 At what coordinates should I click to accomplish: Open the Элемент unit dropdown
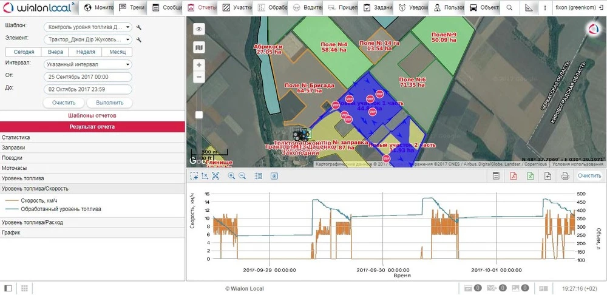click(88, 39)
